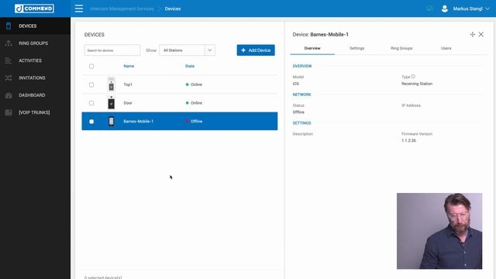Check the Barnes-Mobile-1 device checkbox
496x279 pixels.
click(91, 121)
